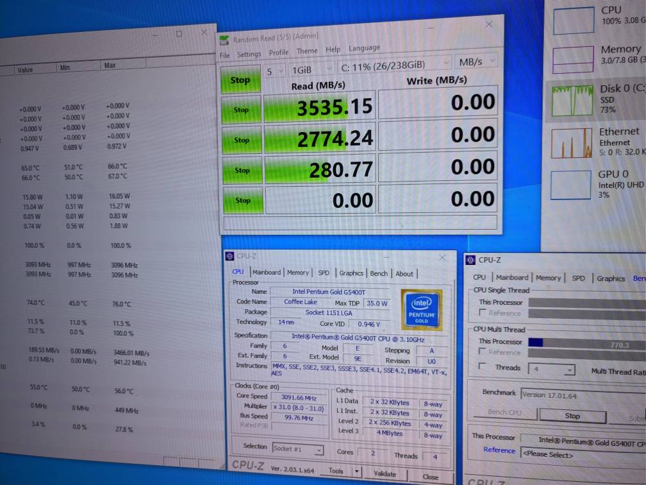Image resolution: width=646 pixels, height=485 pixels.
Task: Enable the Threads checkbox in CPU-Z Bench
Action: point(483,367)
